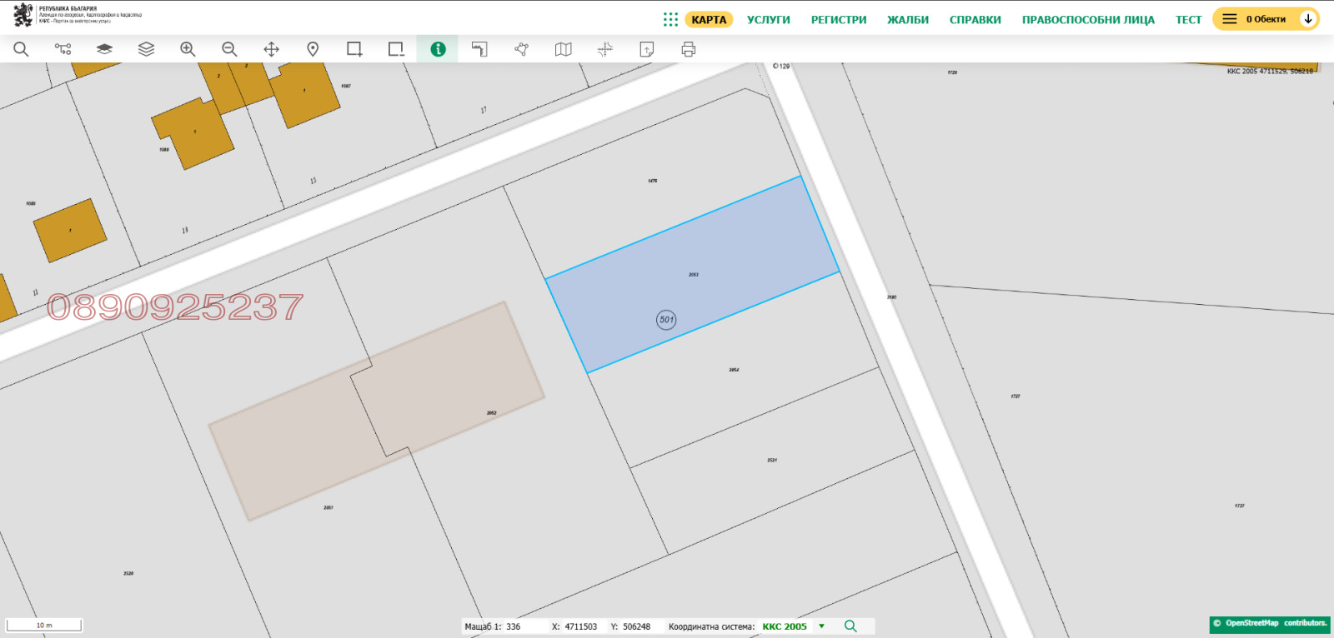1334x638 pixels.
Task: Click the X coordinate value 4711503
Action: click(581, 626)
